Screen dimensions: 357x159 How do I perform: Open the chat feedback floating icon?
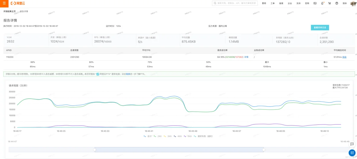click(352, 144)
